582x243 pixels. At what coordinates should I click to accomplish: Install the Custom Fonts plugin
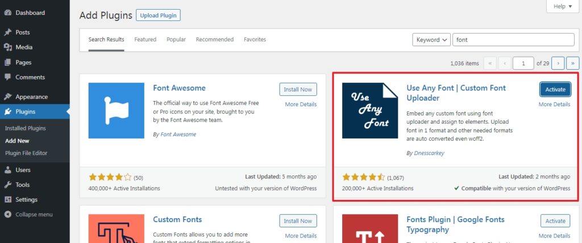click(x=298, y=221)
